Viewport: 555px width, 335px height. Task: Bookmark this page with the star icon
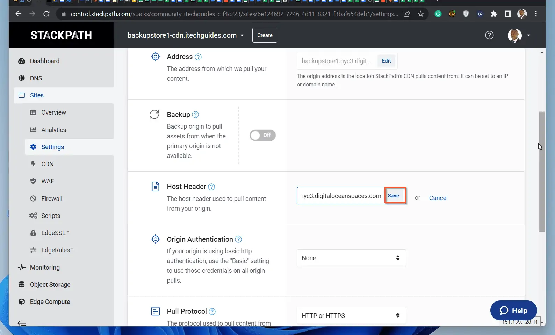point(421,14)
